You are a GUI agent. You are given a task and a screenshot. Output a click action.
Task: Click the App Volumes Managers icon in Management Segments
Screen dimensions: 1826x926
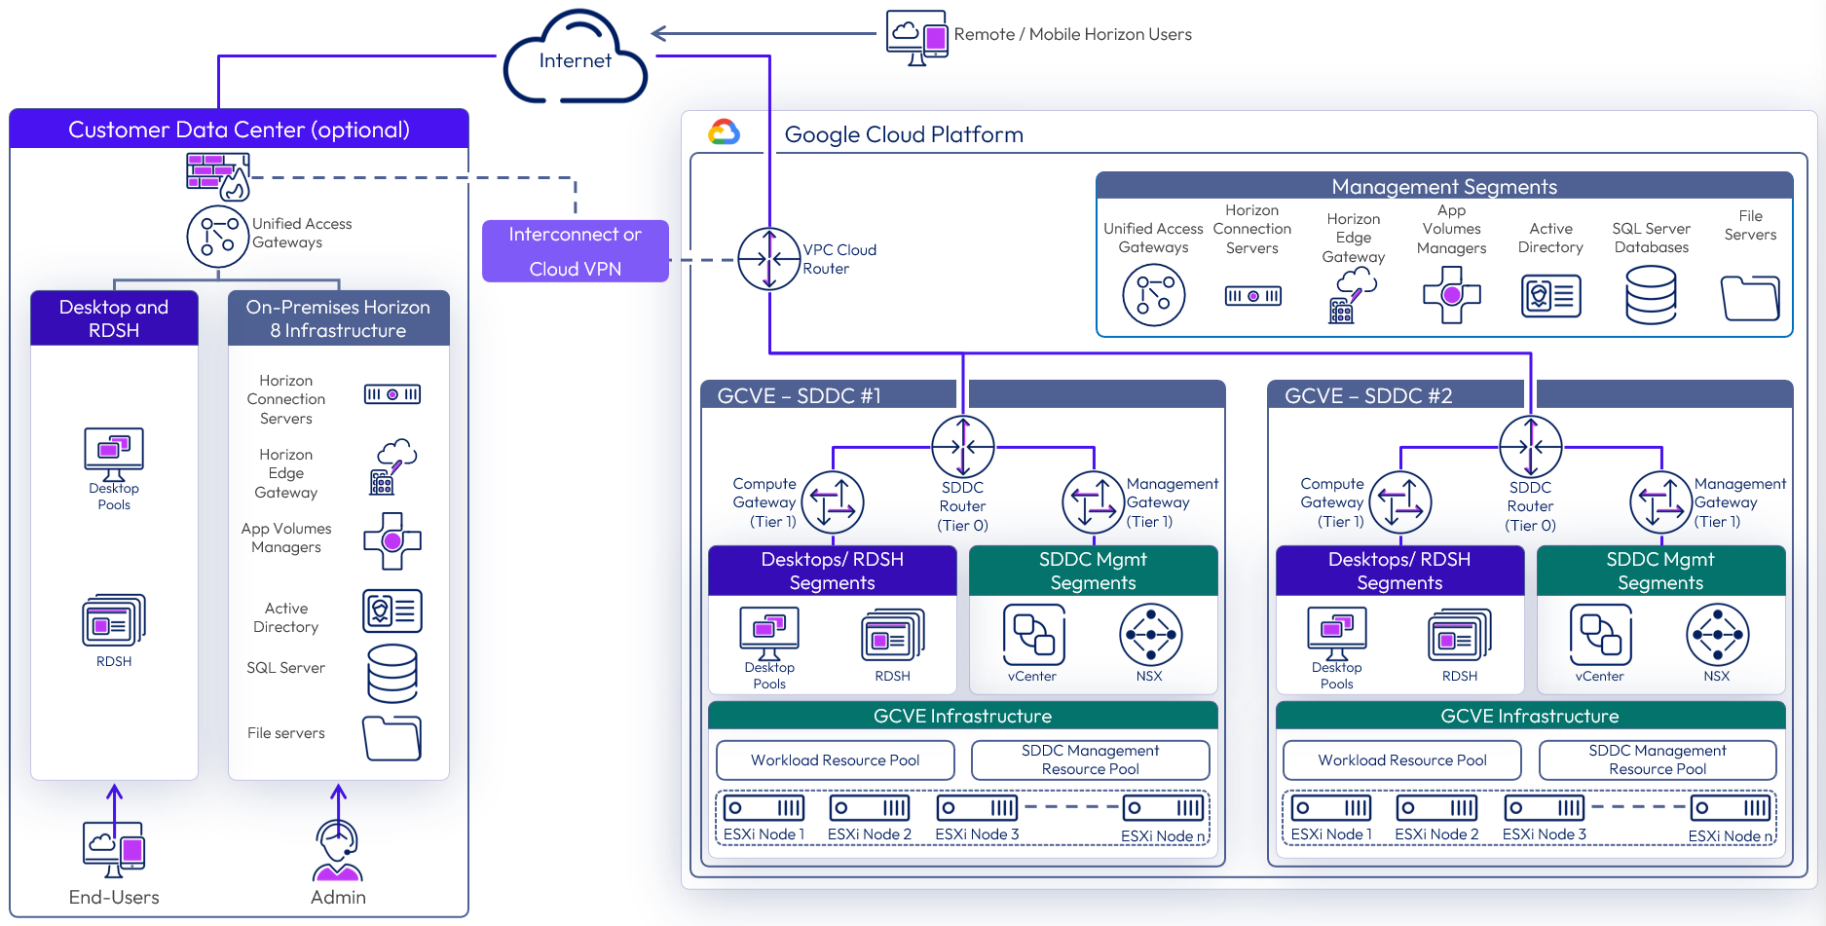[1451, 295]
